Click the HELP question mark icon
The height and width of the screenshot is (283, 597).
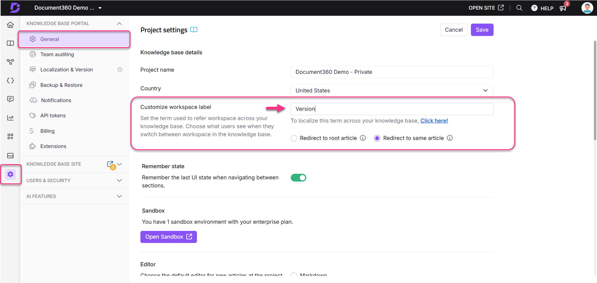[x=534, y=8]
